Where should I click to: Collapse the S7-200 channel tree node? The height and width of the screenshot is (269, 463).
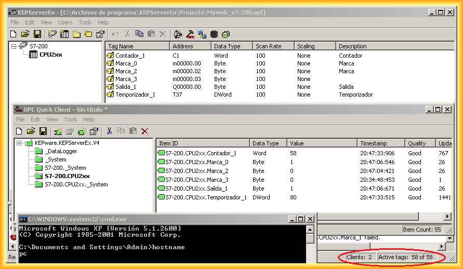(x=14, y=47)
